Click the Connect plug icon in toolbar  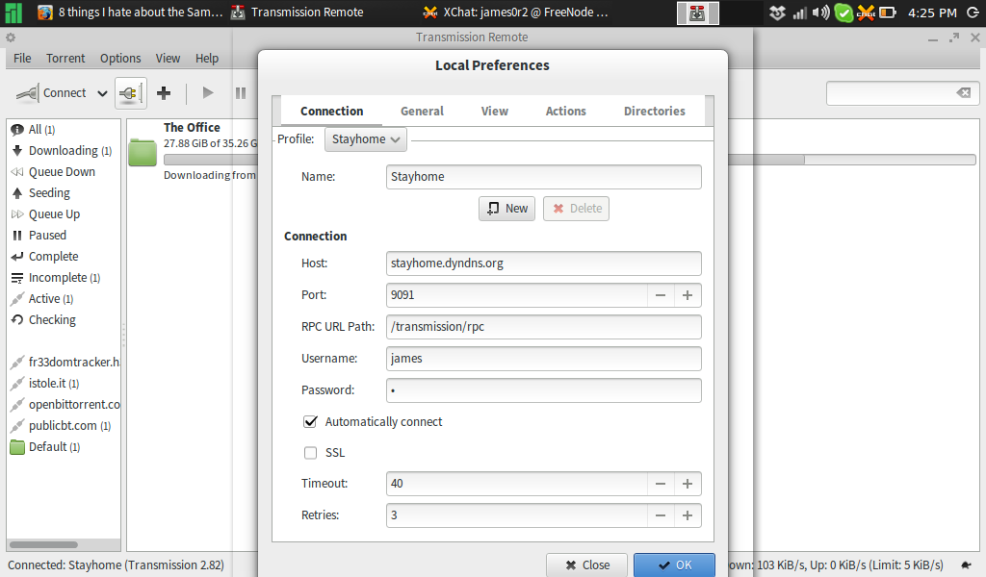[27, 93]
